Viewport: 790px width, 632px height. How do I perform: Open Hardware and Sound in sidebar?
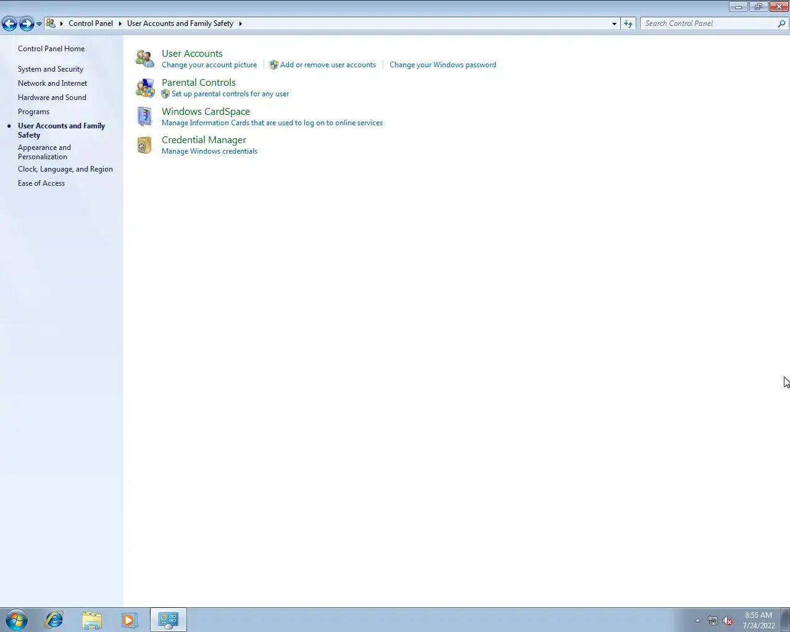point(52,98)
